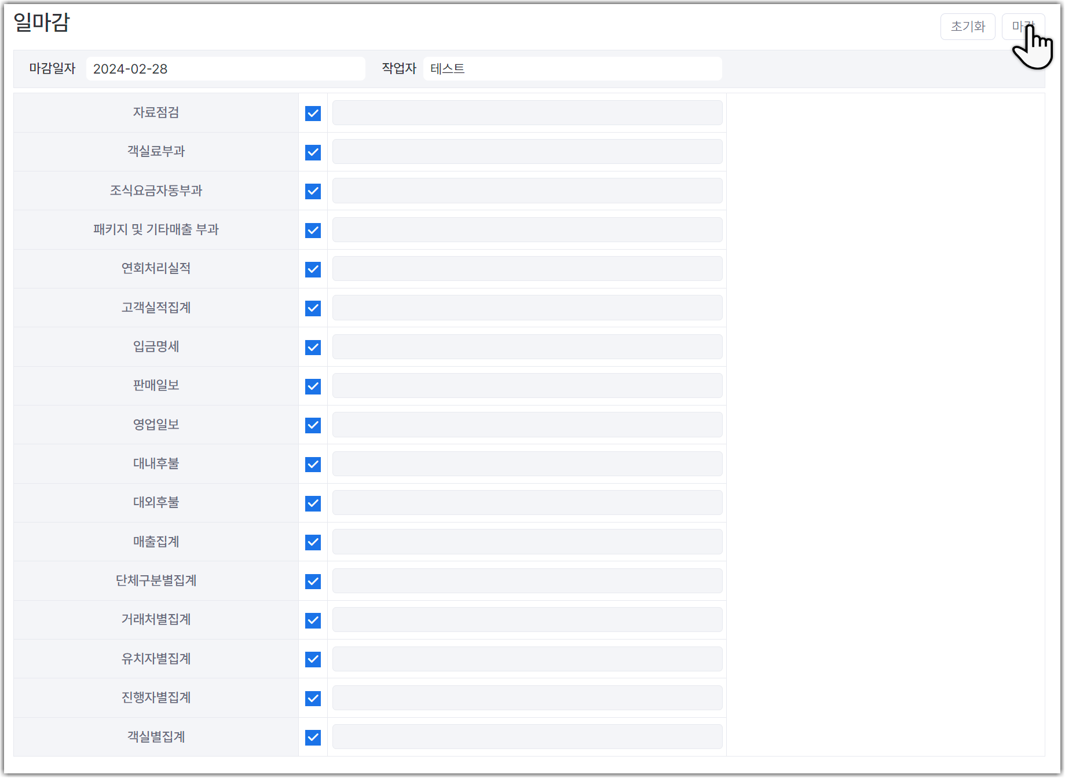This screenshot has width=1065, height=778.
Task: Focus the 영업일보 result field
Action: pyautogui.click(x=527, y=425)
